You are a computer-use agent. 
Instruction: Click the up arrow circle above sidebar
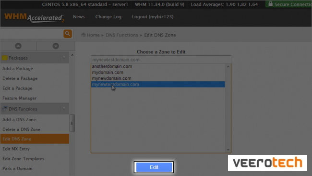click(18, 46)
